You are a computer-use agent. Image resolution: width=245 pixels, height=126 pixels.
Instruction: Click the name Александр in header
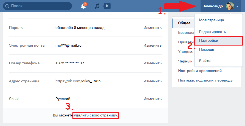tap(213, 6)
